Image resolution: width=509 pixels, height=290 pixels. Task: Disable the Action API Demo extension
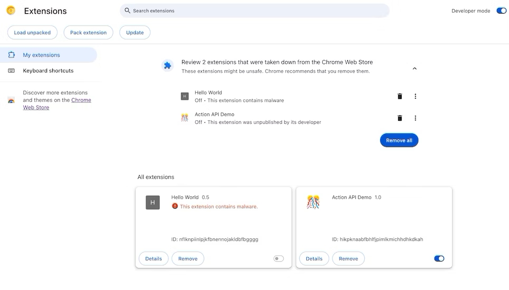click(439, 258)
